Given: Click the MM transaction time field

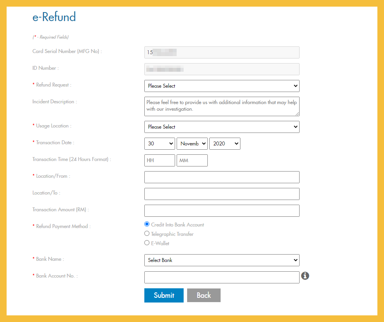Looking at the screenshot, I should 192,160.
